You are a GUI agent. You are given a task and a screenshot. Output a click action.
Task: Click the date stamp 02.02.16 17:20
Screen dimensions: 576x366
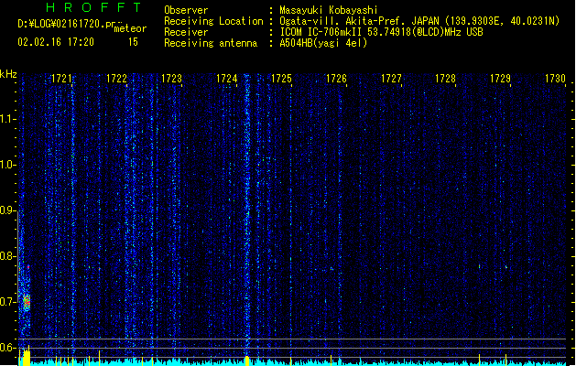[56, 42]
